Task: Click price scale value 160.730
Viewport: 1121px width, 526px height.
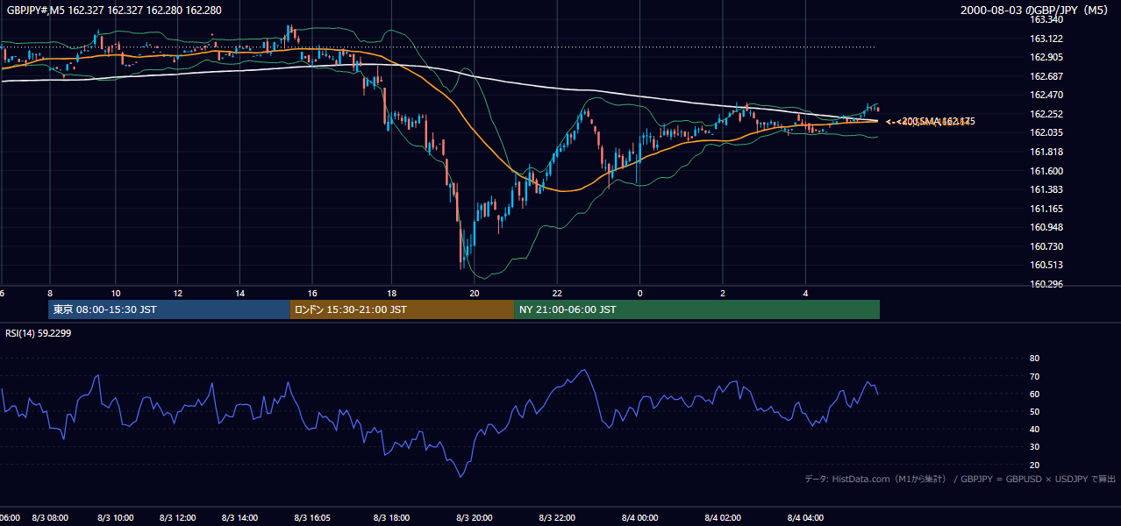Action: coord(1046,246)
